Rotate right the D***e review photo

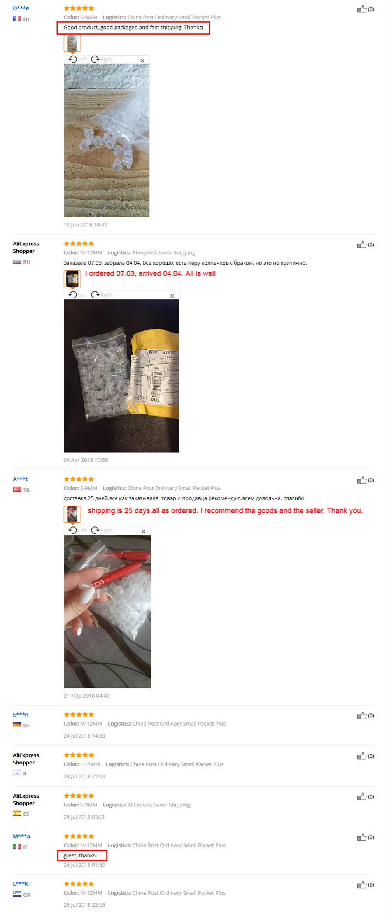[x=102, y=59]
